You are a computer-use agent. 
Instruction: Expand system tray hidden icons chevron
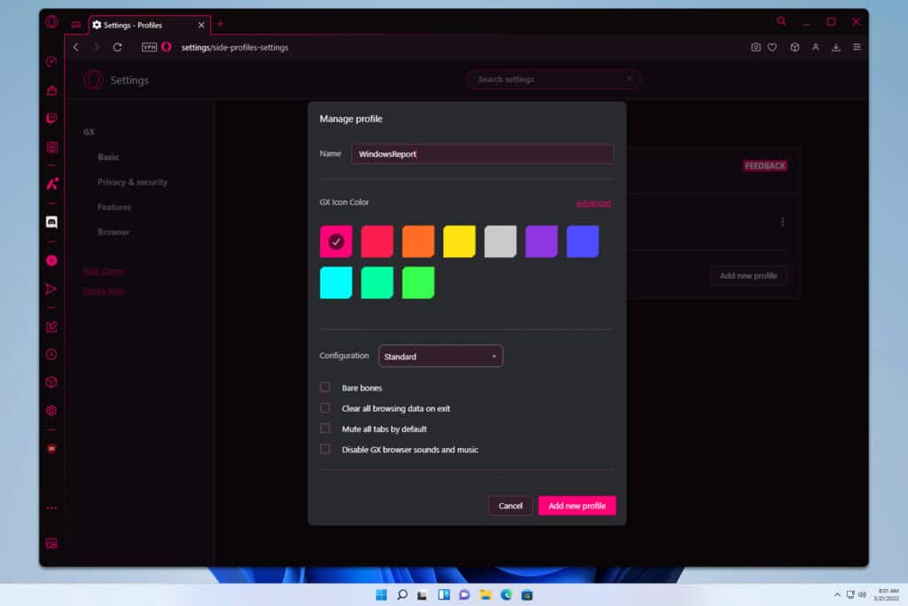(x=837, y=595)
